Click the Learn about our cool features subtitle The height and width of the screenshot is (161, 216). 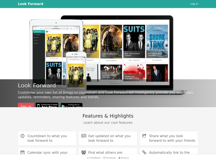[108, 123]
